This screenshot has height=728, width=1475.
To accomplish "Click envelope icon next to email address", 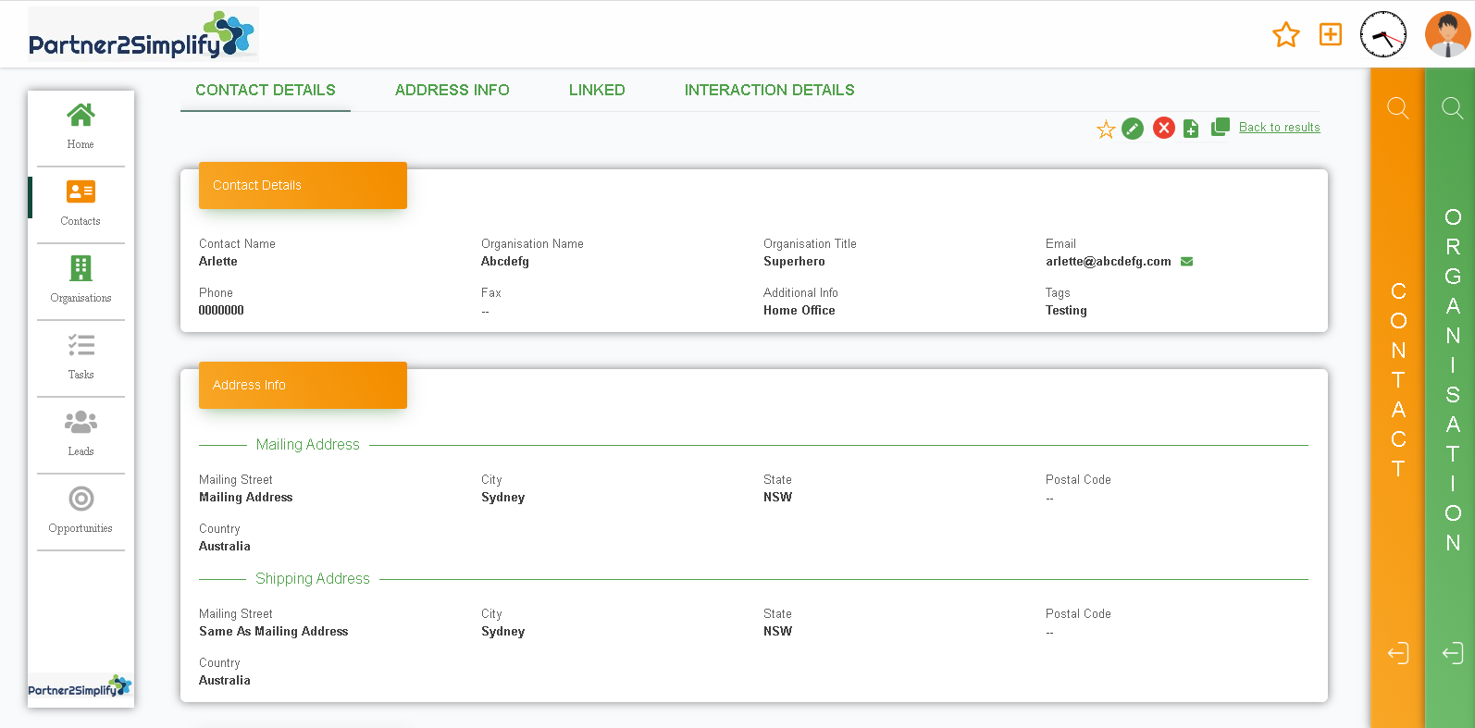I will [1186, 262].
